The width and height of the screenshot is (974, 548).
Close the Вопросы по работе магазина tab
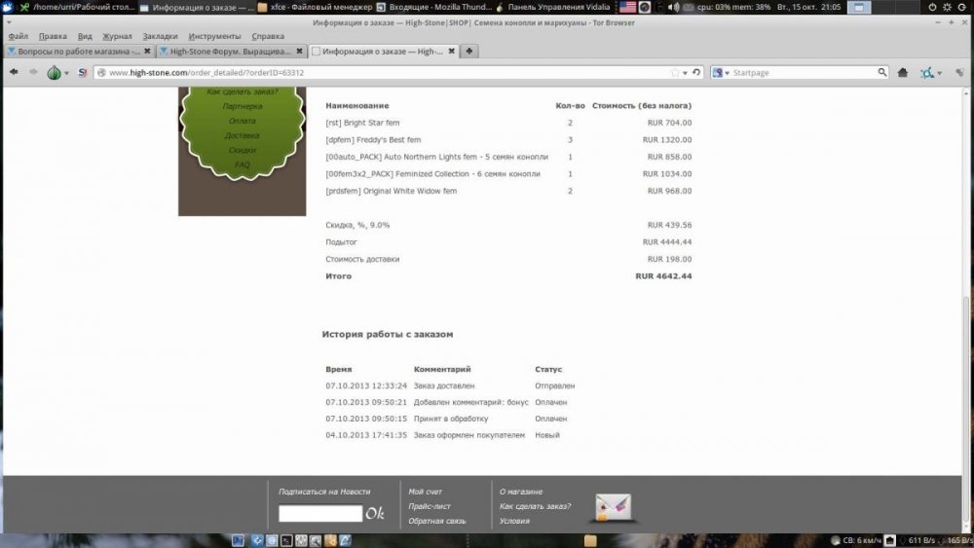click(147, 51)
